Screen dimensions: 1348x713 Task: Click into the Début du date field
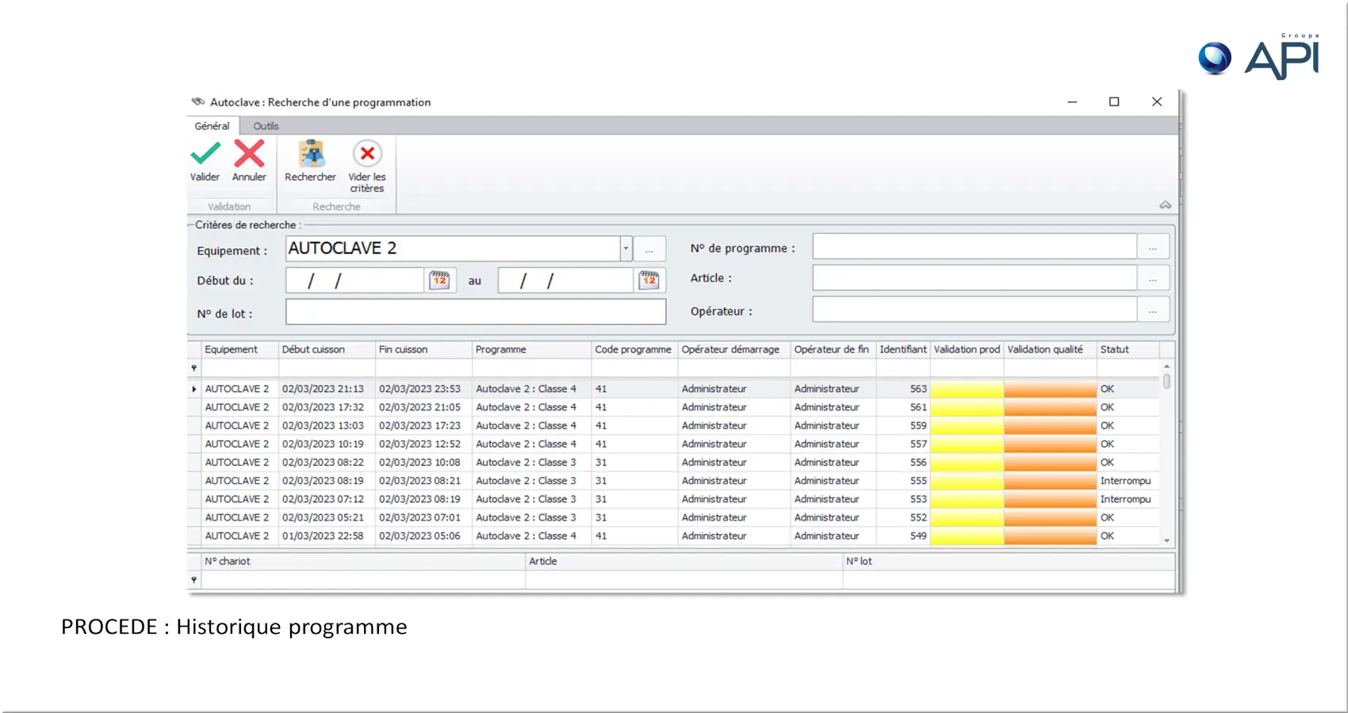[354, 280]
